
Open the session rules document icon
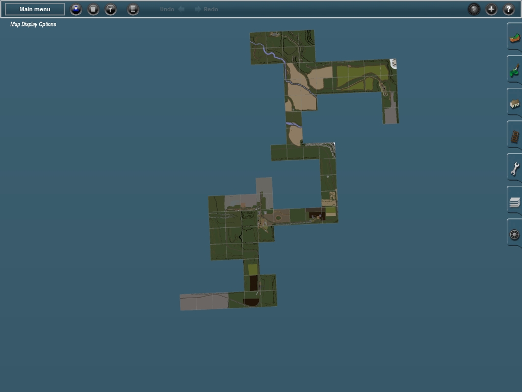[93, 9]
